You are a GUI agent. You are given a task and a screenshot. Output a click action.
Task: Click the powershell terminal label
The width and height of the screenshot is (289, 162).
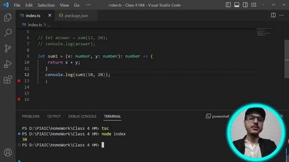coord(221,117)
